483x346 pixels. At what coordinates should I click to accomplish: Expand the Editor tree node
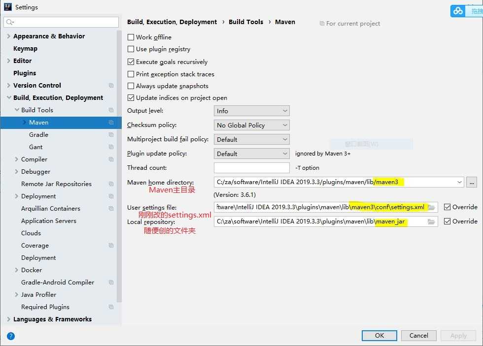9,61
